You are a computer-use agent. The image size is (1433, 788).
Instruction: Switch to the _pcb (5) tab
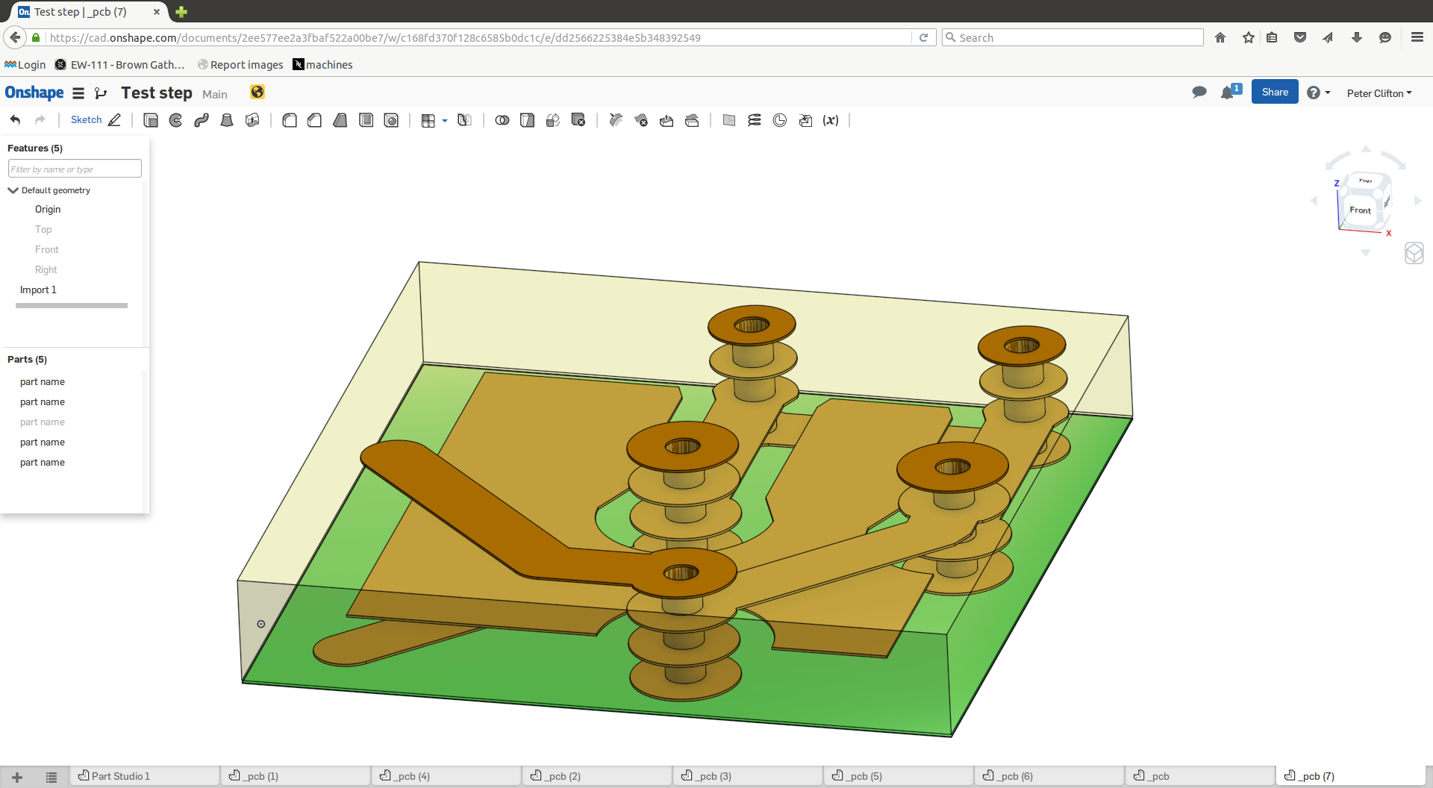point(899,776)
